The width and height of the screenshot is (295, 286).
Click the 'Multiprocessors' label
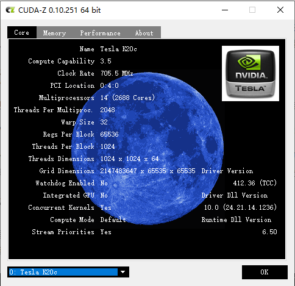(66, 98)
